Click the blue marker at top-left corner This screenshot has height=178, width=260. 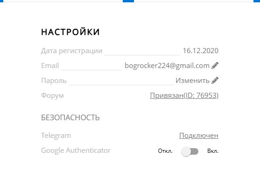[x=2, y=1]
